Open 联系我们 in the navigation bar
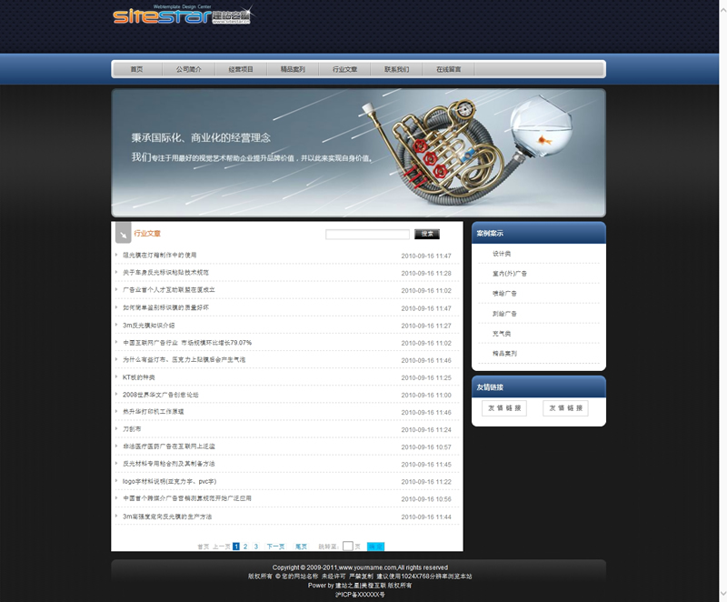Viewport: 727px width, 602px height. [x=396, y=69]
